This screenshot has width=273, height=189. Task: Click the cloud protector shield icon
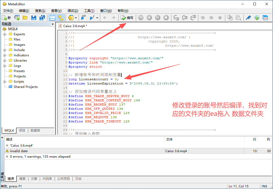(257, 18)
